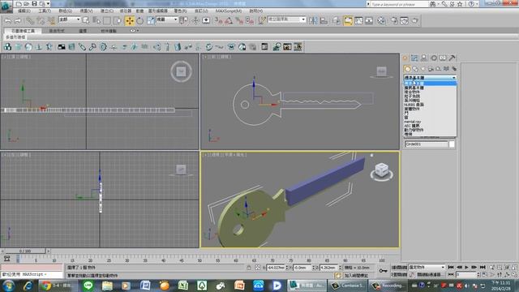Open the Create command panel tab
The image size is (519, 292).
(405, 58)
